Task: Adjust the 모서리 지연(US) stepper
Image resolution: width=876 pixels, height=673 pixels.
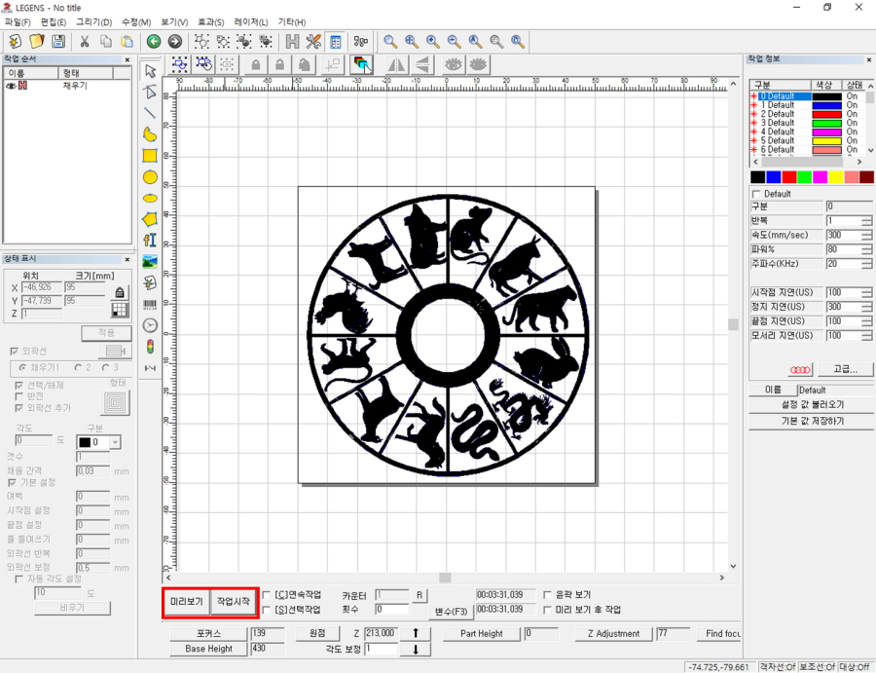Action: [x=866, y=335]
